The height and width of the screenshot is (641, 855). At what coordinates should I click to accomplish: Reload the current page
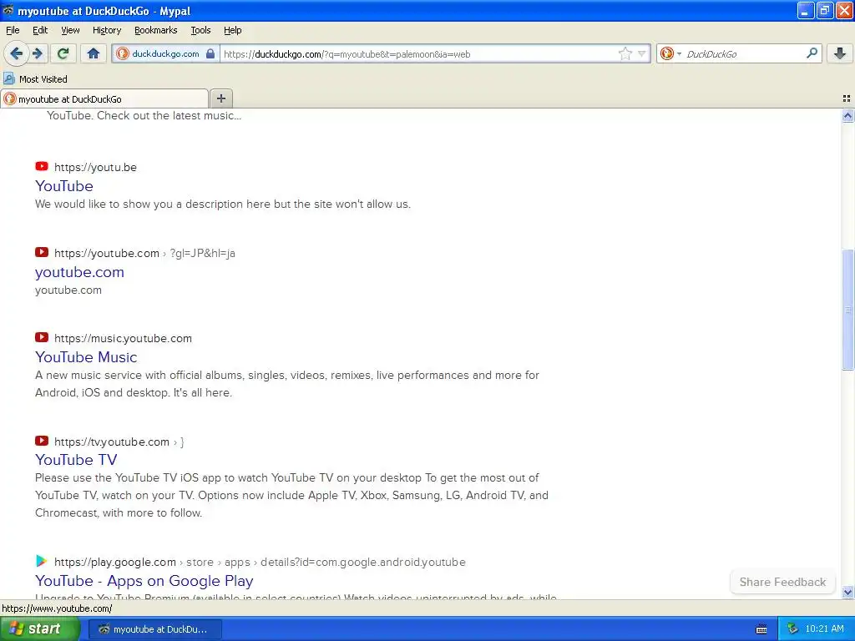[63, 53]
